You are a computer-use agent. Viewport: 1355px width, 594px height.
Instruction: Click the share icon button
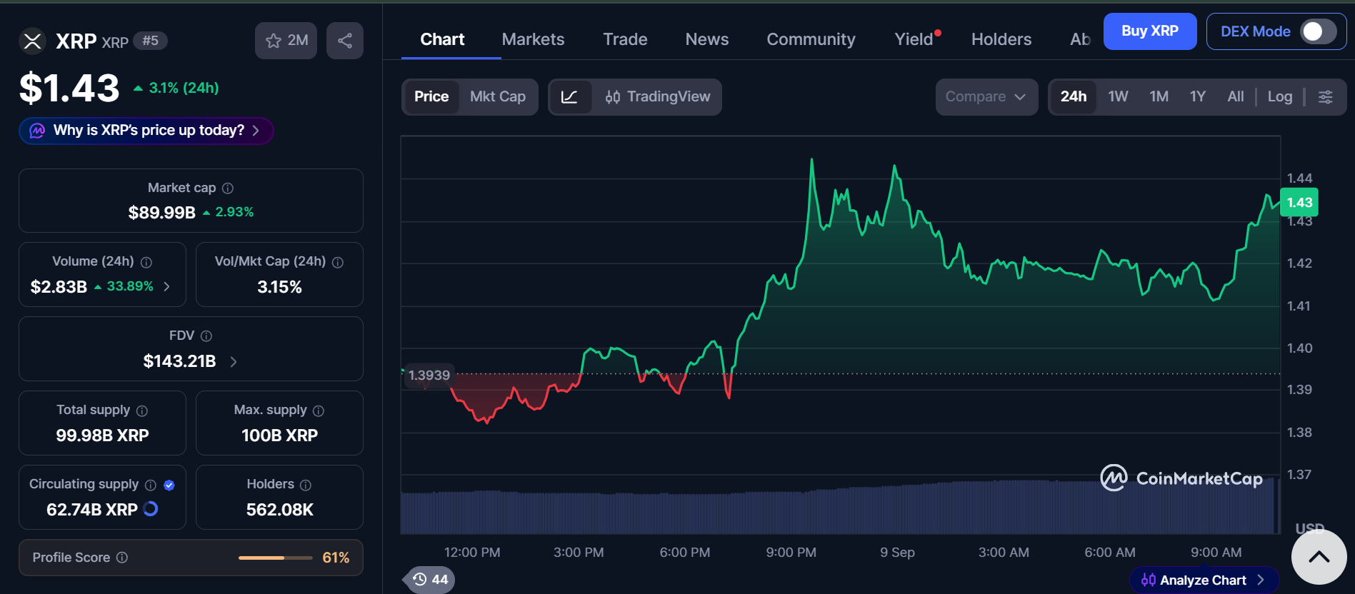pyautogui.click(x=345, y=41)
